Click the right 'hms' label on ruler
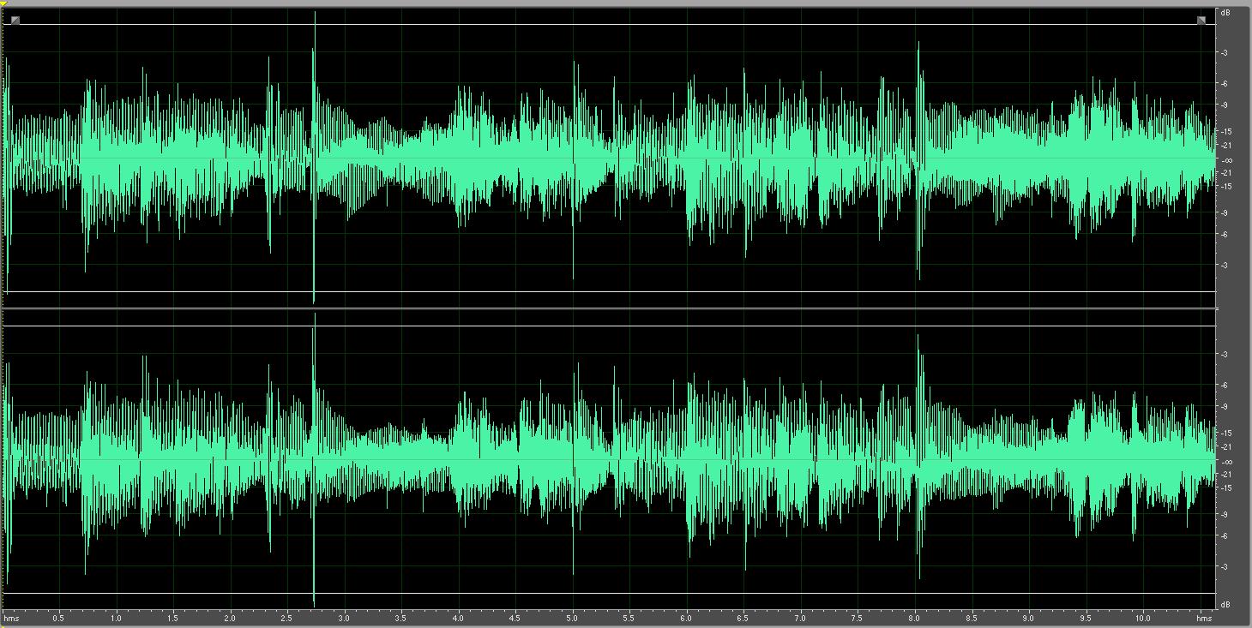 pyautogui.click(x=1205, y=617)
